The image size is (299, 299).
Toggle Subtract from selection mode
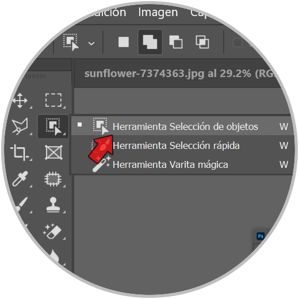coord(176,42)
